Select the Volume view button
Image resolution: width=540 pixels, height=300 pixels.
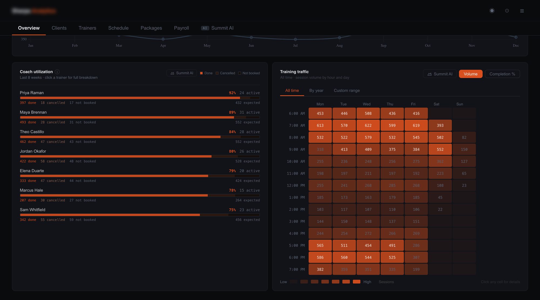point(471,74)
